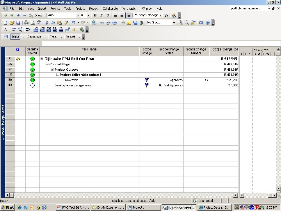281x211 pixels.
Task: Mark task 50% complete icon
Action: [48, 30]
